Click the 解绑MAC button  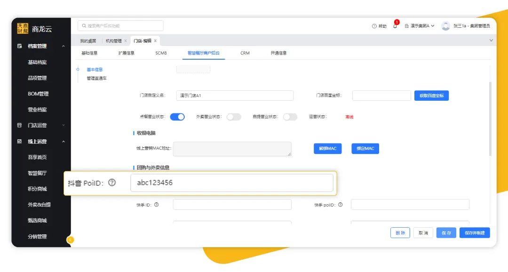tap(327, 149)
